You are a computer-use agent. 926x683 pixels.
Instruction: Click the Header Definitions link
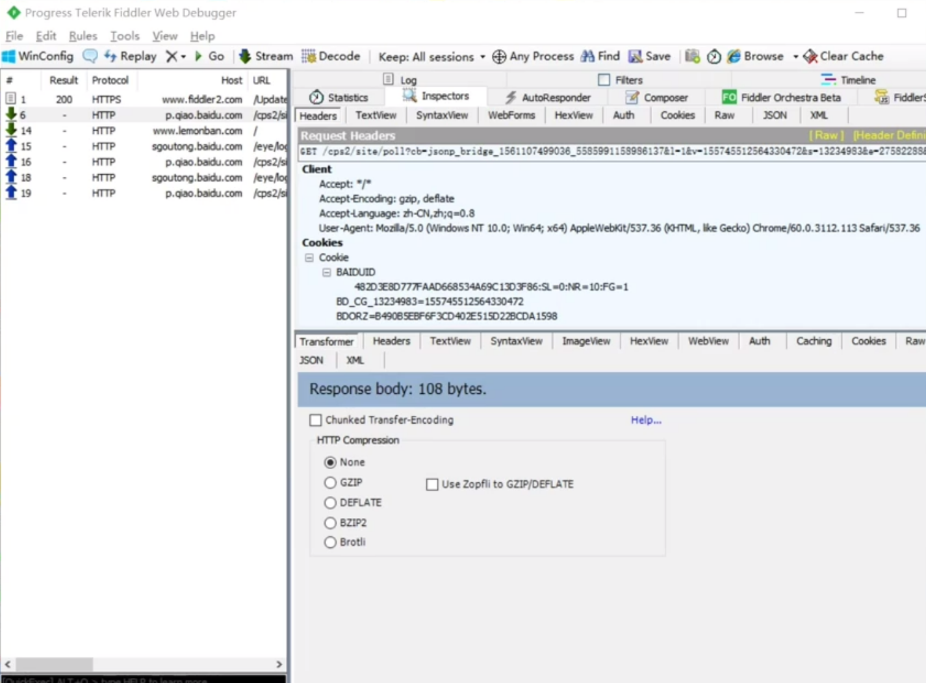(889, 135)
